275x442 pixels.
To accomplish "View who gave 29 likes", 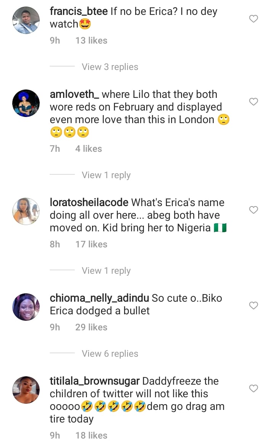I will pos(91,327).
